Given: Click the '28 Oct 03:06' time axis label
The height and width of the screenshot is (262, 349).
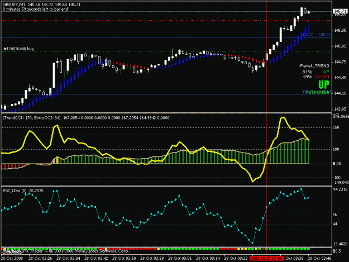Looking at the screenshot, I should tap(180, 259).
